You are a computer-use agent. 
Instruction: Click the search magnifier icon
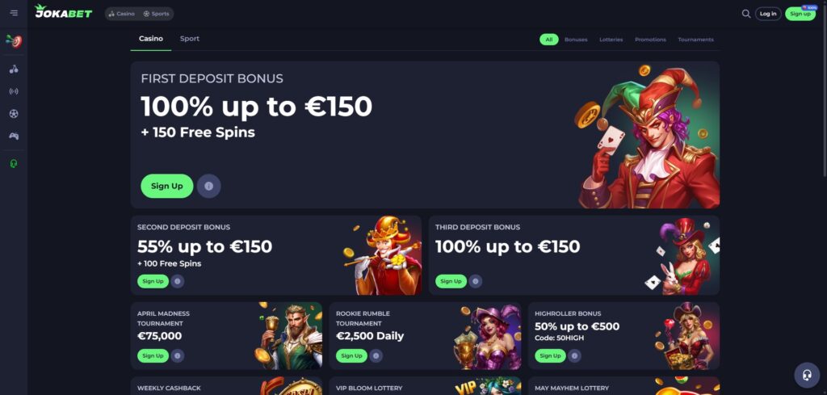745,14
